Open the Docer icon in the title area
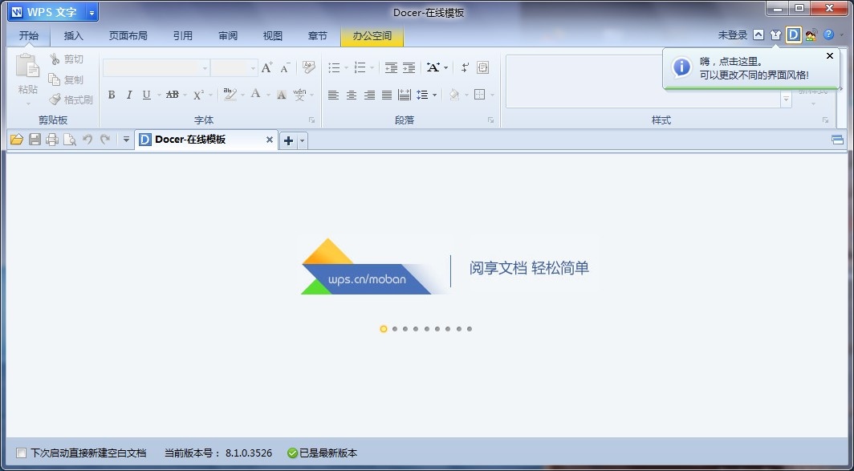This screenshot has height=471, width=854. (x=793, y=35)
